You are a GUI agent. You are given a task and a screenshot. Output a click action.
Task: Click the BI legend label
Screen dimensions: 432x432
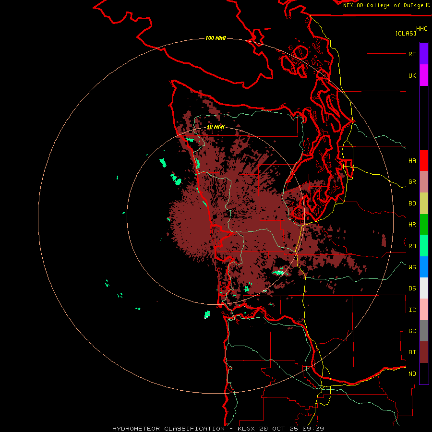[x=412, y=352]
